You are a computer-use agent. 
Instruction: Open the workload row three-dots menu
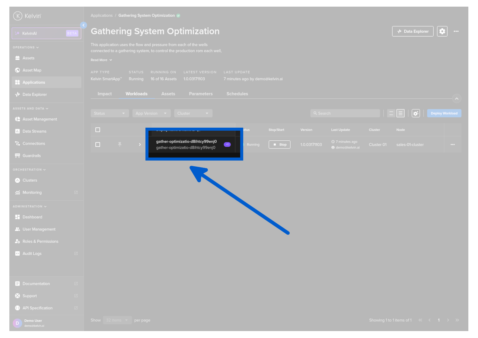pyautogui.click(x=452, y=145)
